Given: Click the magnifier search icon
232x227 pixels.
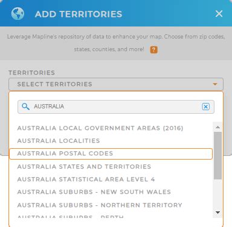Looking at the screenshot, I should click(25, 107).
